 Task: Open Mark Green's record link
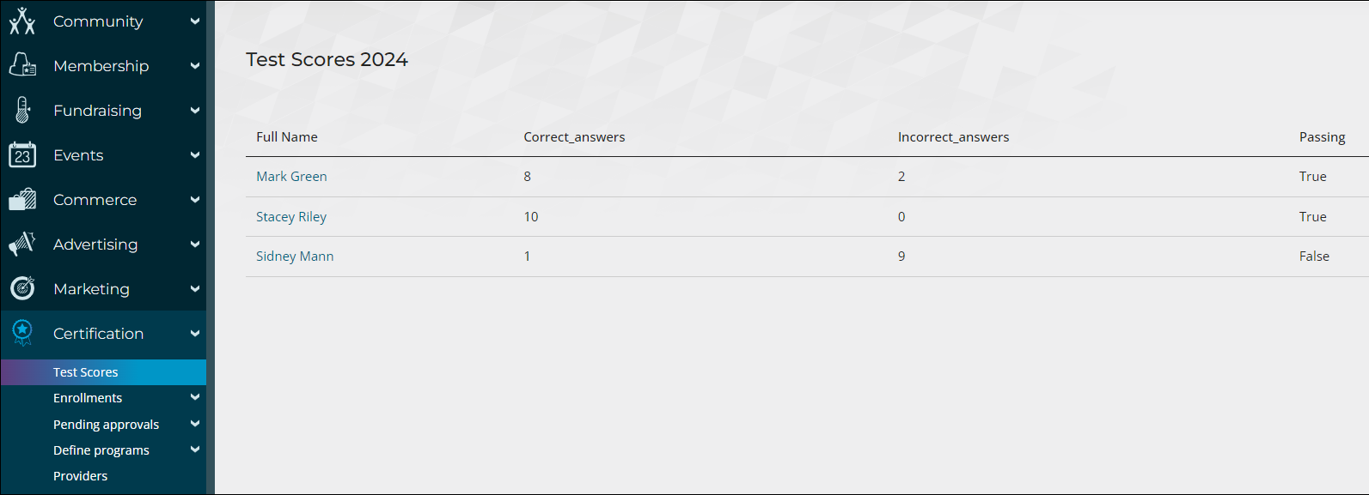click(291, 177)
